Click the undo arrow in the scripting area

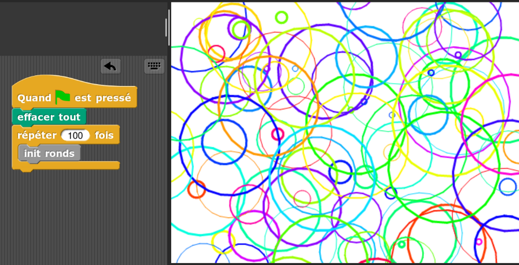110,66
